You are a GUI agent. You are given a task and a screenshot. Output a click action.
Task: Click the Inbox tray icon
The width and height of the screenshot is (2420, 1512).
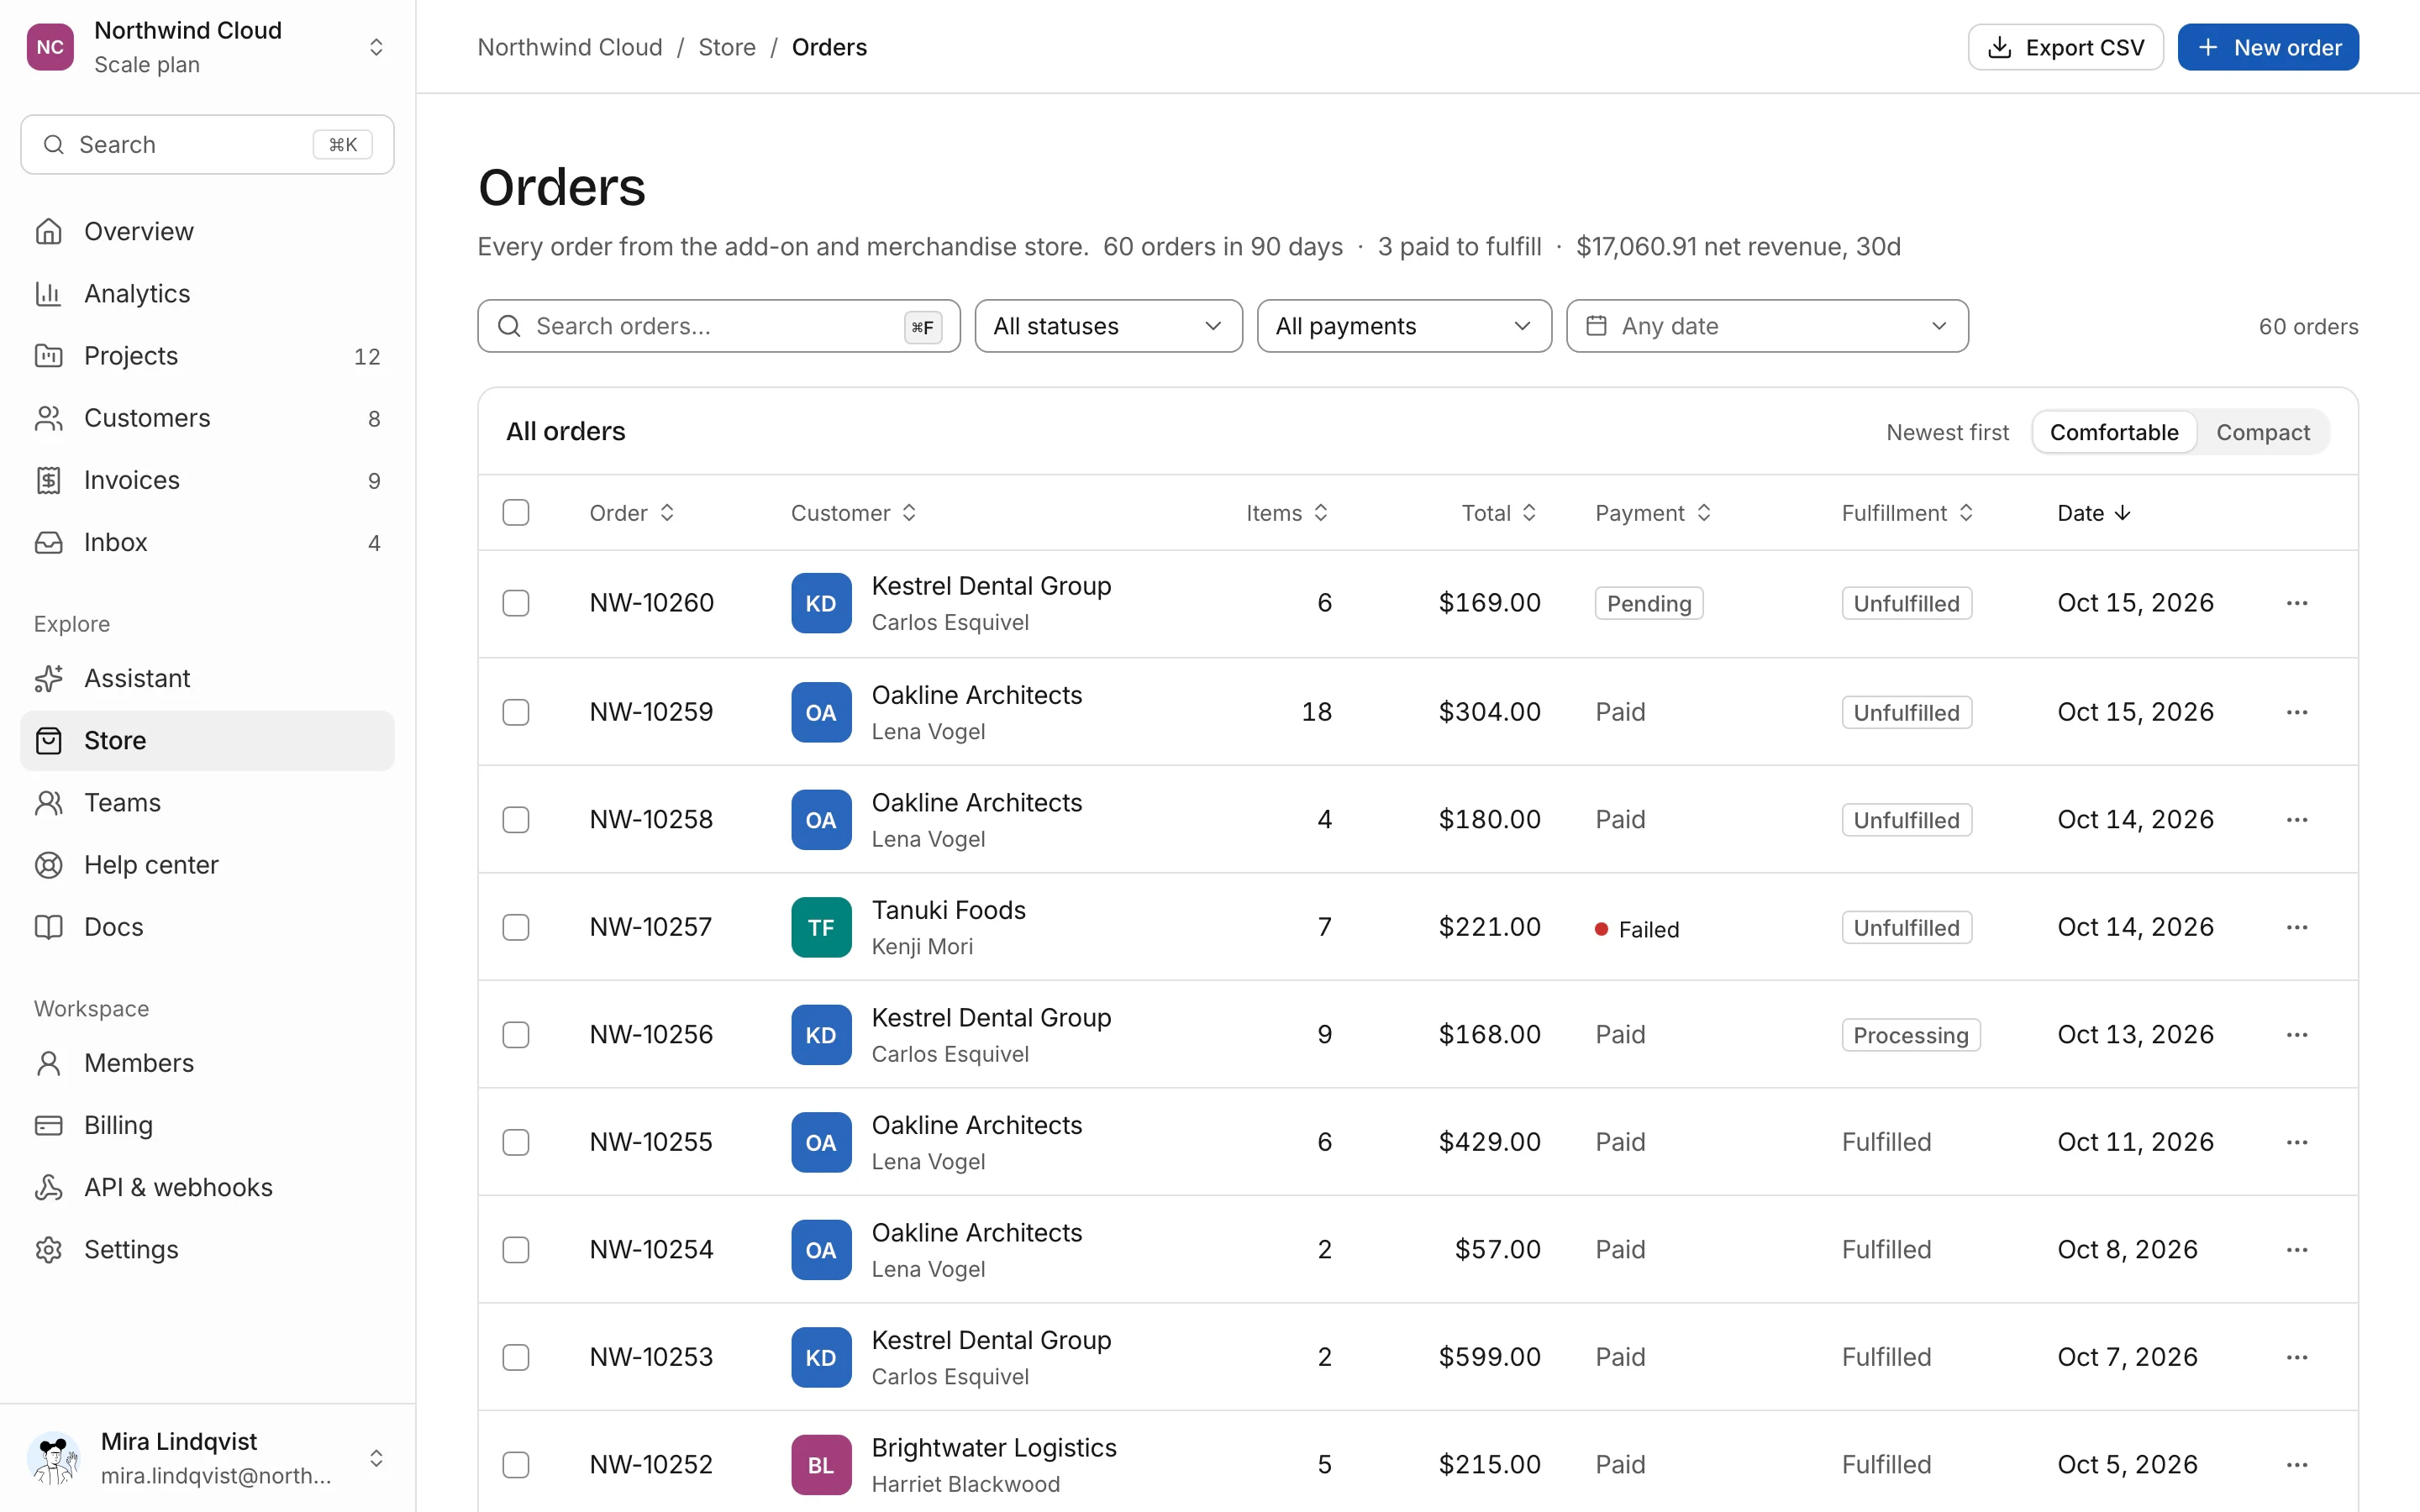click(48, 542)
